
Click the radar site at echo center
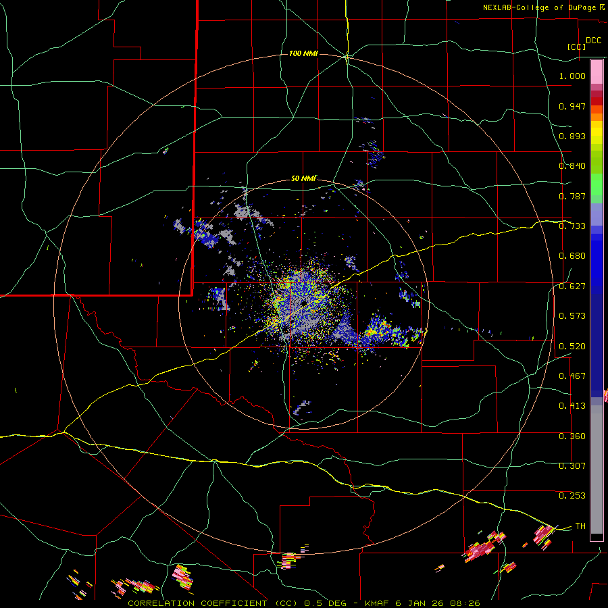305,303
